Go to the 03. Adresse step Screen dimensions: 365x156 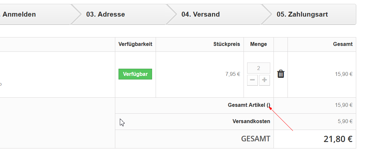tap(105, 14)
